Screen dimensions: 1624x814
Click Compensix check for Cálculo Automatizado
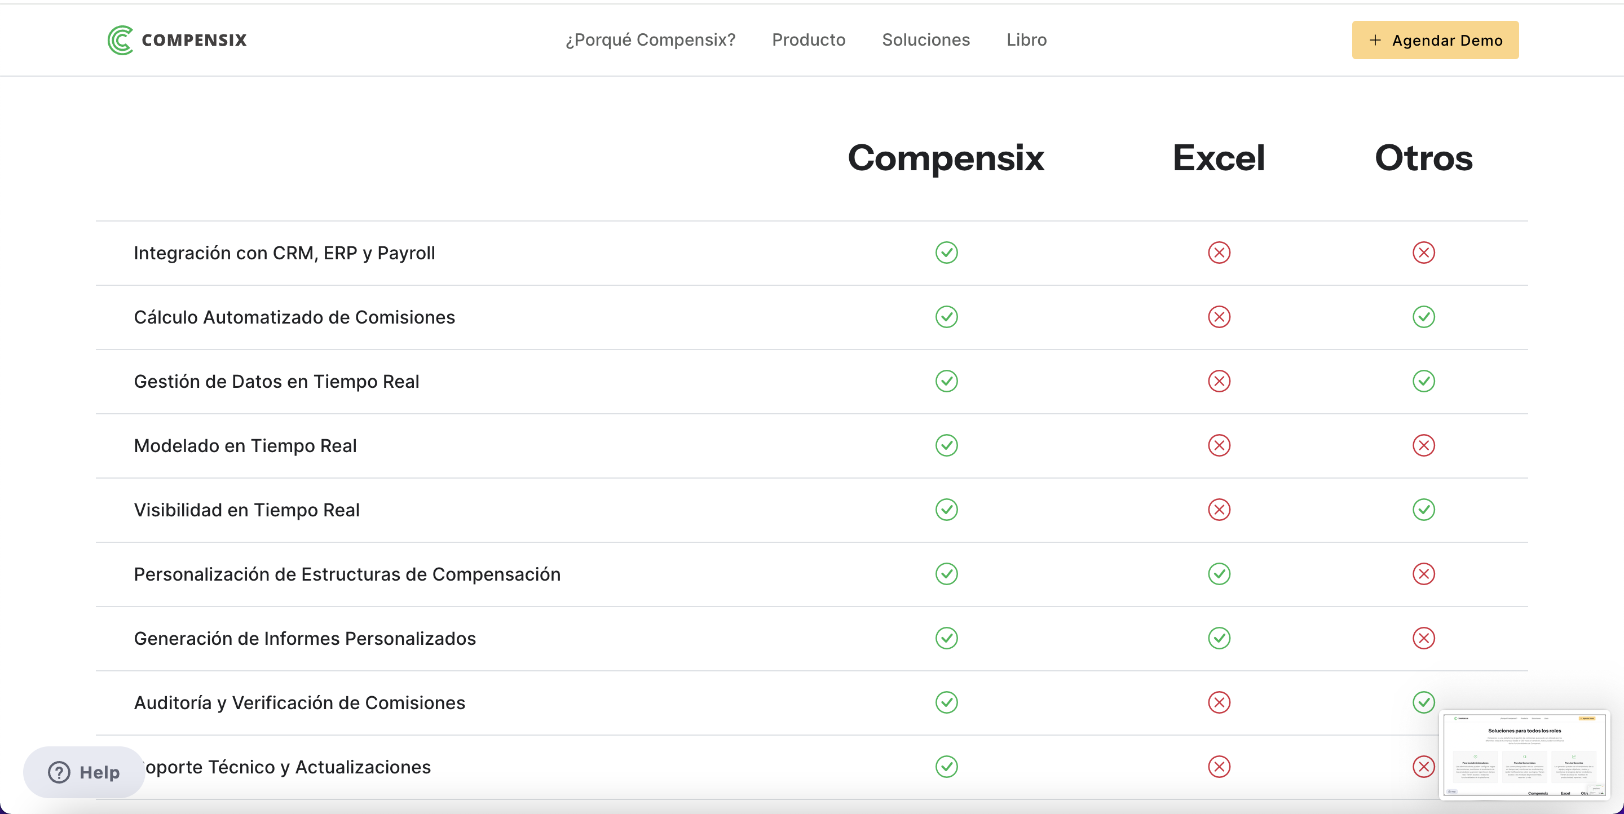click(946, 317)
